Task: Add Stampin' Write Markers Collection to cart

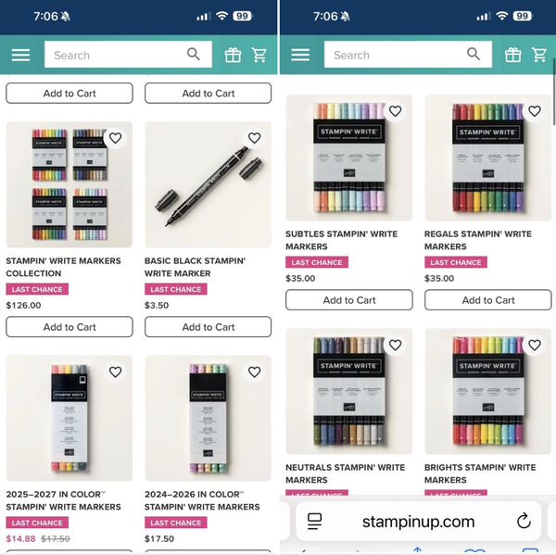Action: (x=69, y=327)
